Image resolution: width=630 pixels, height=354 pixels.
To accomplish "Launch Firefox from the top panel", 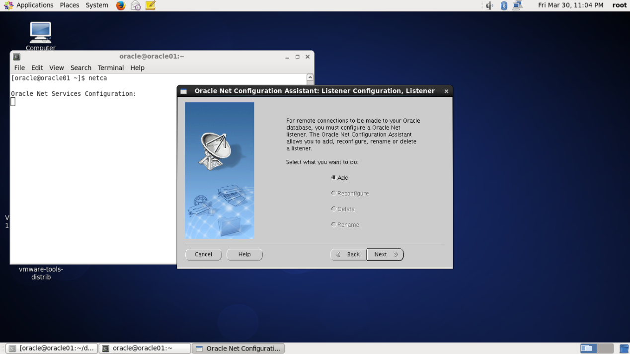I will tap(121, 5).
